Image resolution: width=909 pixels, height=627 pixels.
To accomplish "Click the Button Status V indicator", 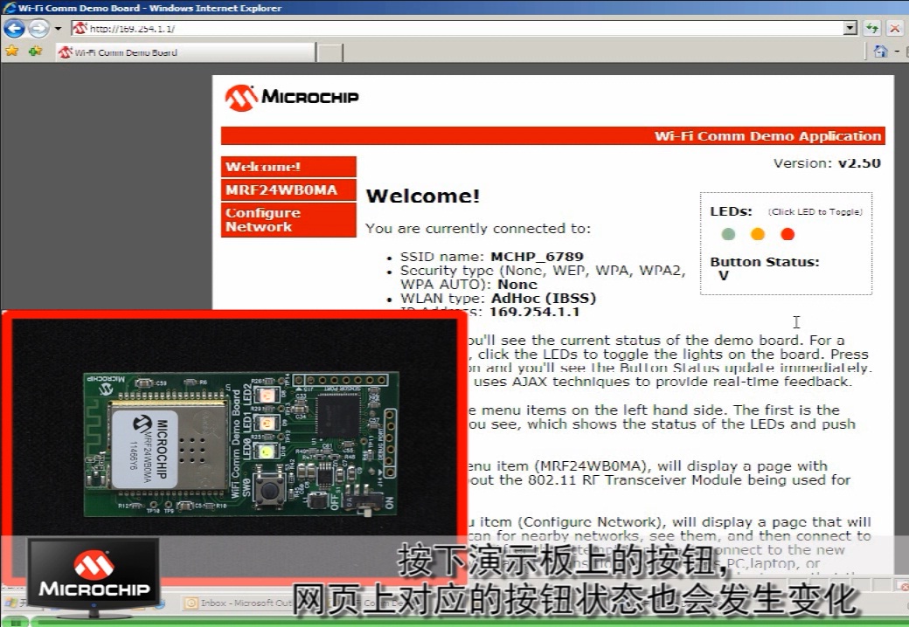I will (x=723, y=276).
